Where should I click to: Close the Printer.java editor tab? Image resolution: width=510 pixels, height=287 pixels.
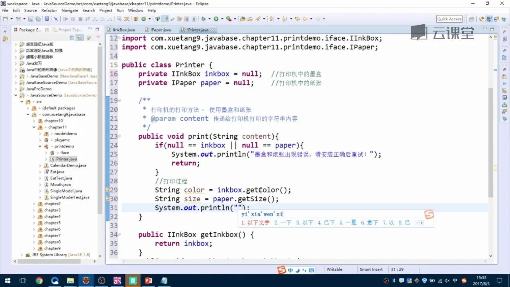click(x=213, y=30)
